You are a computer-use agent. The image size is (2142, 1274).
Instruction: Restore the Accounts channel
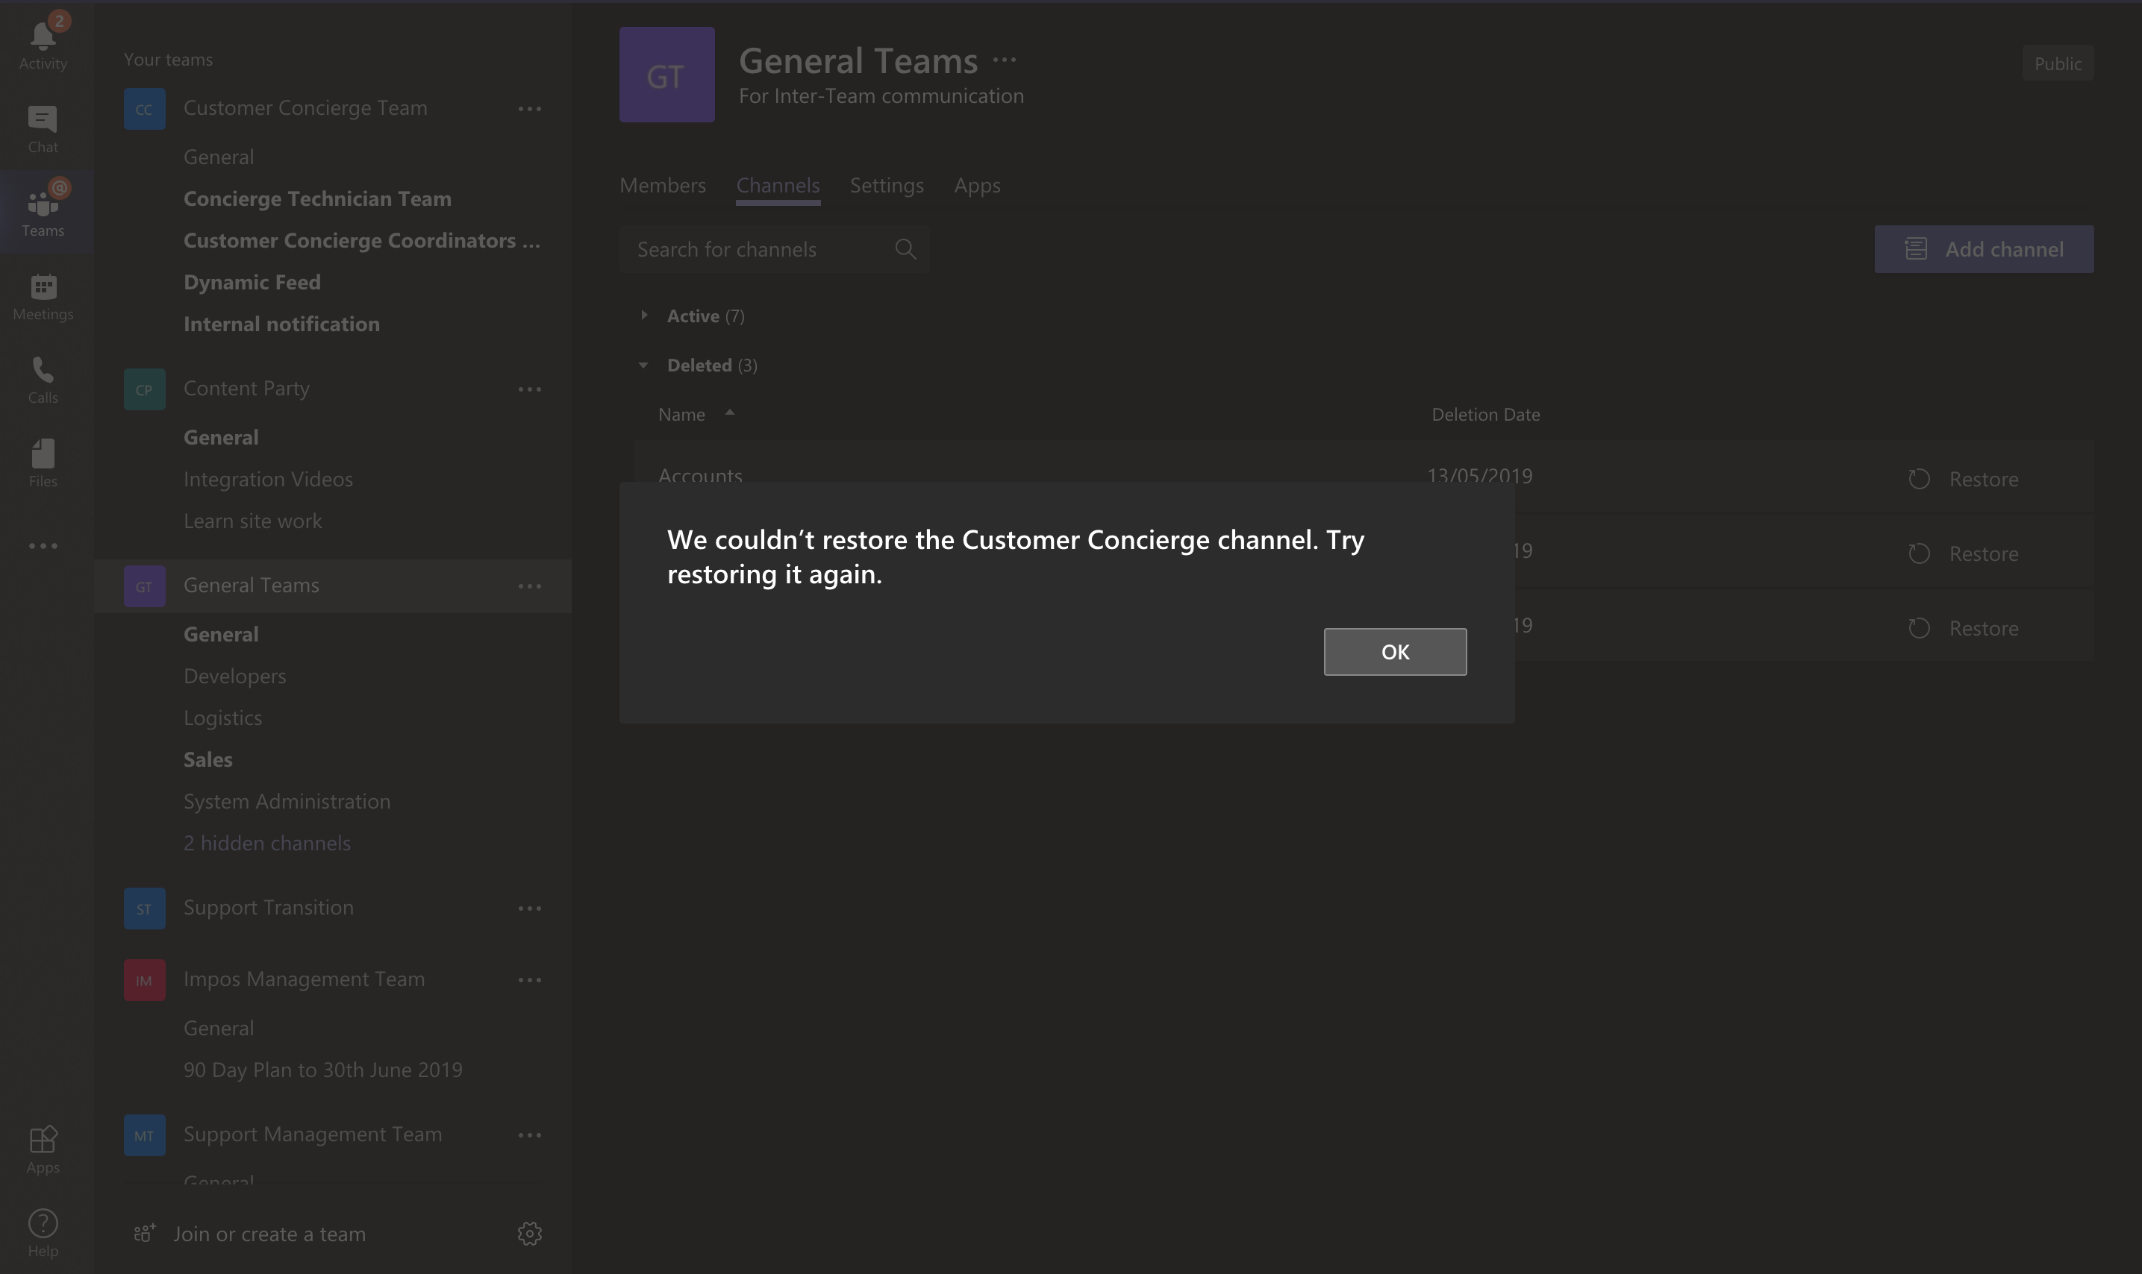[x=1962, y=479]
